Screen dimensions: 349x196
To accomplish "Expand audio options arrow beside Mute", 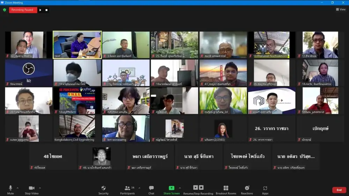I will [18, 188].
